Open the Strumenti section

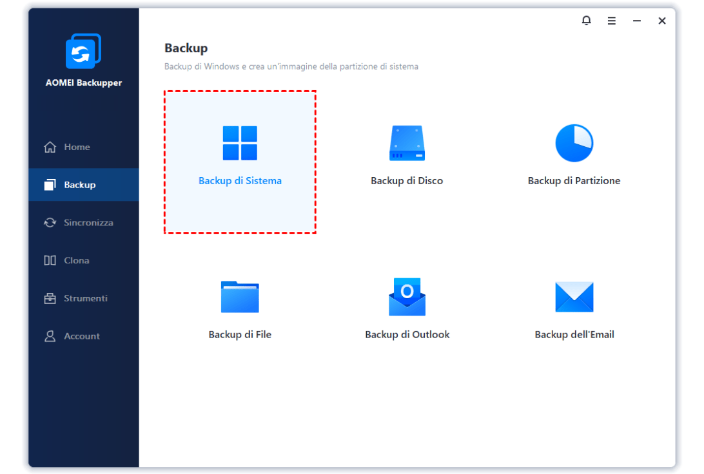(85, 298)
